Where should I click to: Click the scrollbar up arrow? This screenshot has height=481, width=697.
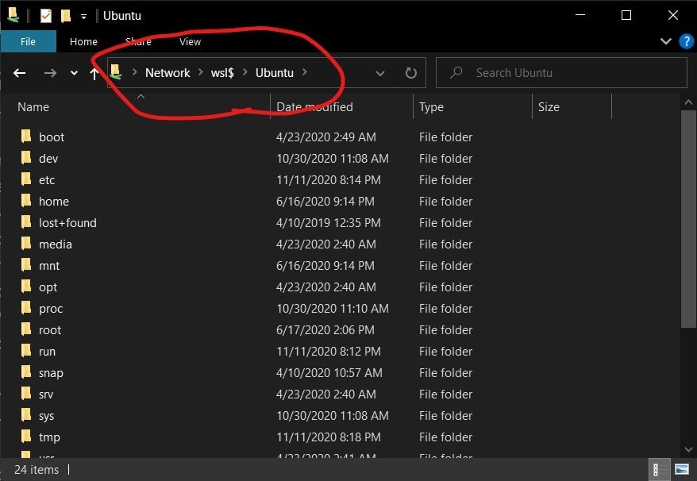(688, 102)
